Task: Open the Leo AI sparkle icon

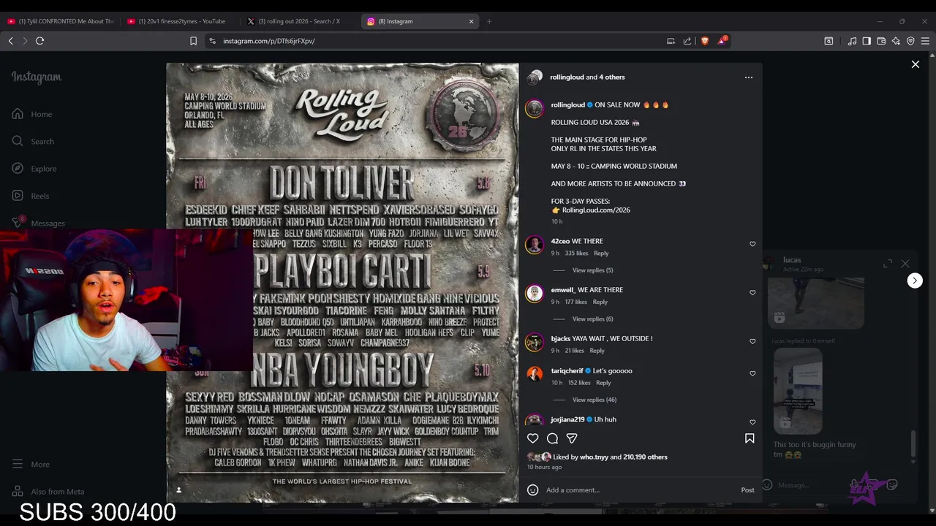Action: click(896, 41)
